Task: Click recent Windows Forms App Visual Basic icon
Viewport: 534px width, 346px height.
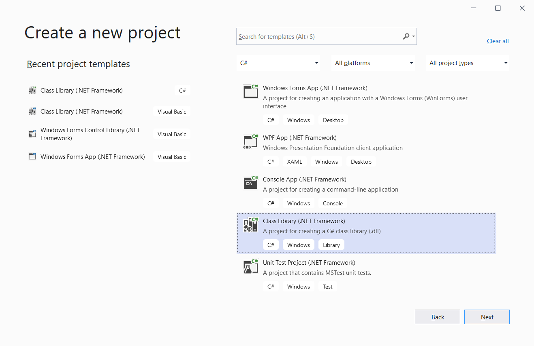Action: (x=32, y=156)
